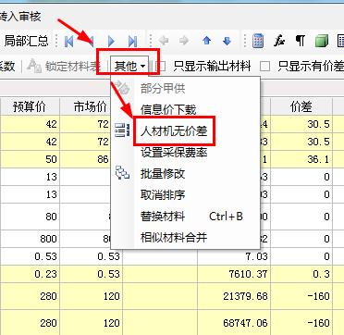Viewport: 344px width, 335px height.
Task: Click 价差 column header
Action: pos(301,106)
